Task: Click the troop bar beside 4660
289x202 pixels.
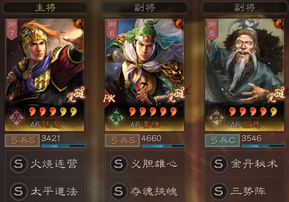Action: pyautogui.click(x=163, y=146)
